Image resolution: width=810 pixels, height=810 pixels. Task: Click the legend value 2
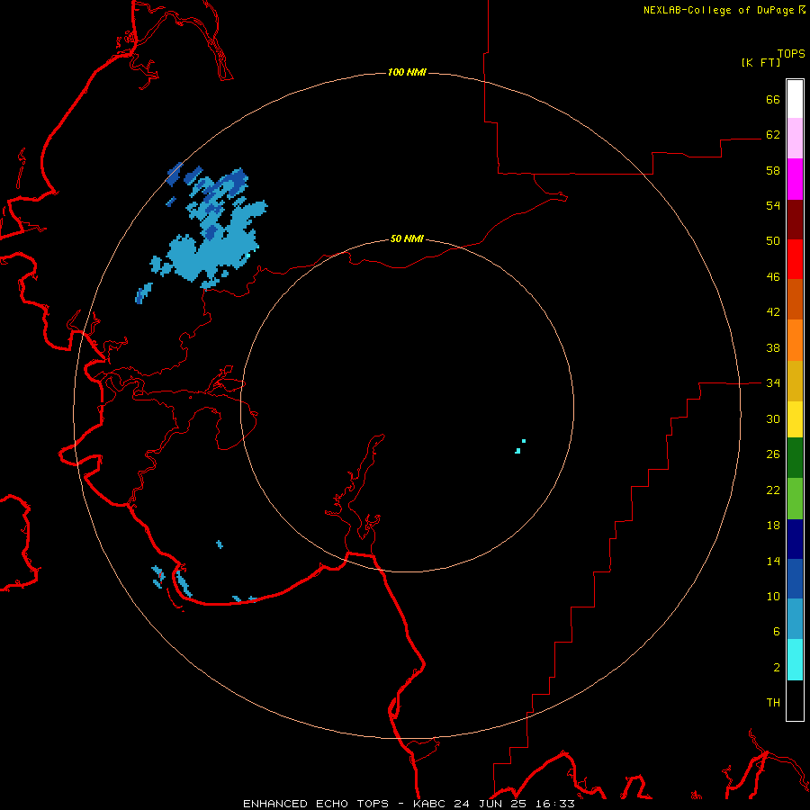(x=777, y=668)
